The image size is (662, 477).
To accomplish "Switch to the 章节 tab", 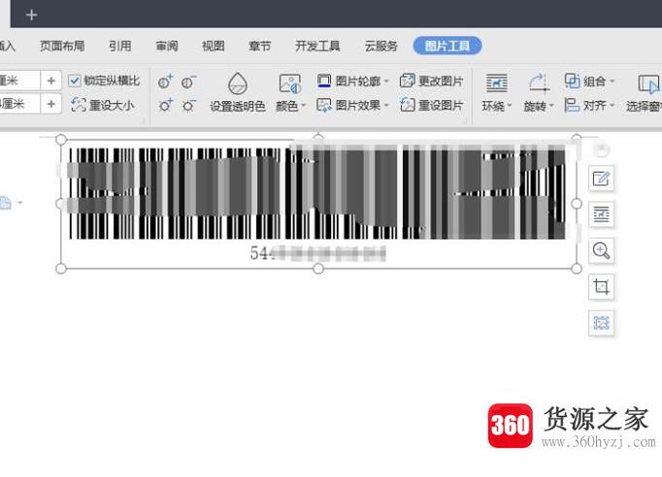I will [259, 46].
